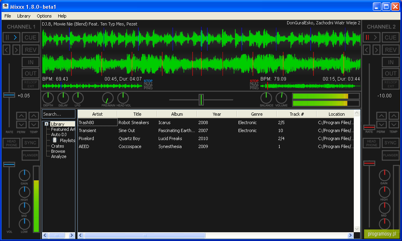
Task: Click Channel 2 PERM pitch up arrow
Action: 381,116
